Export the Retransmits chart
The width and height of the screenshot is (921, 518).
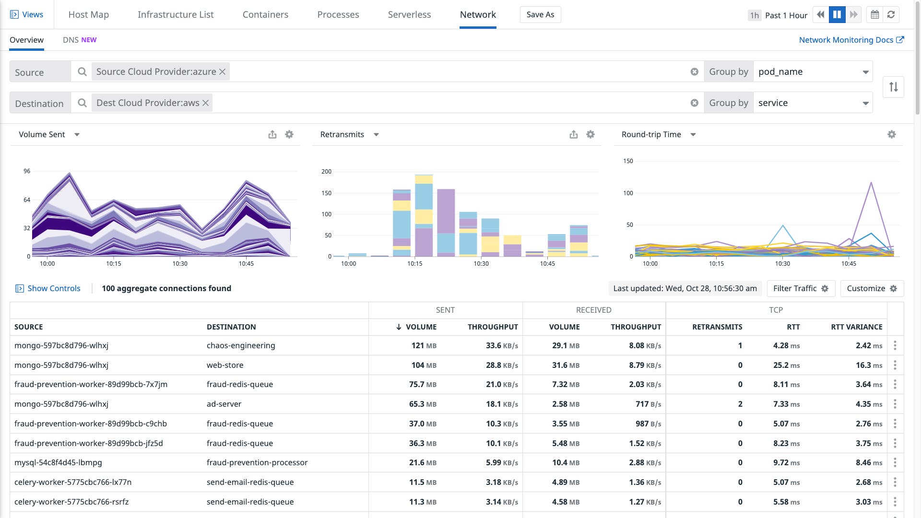click(x=574, y=134)
